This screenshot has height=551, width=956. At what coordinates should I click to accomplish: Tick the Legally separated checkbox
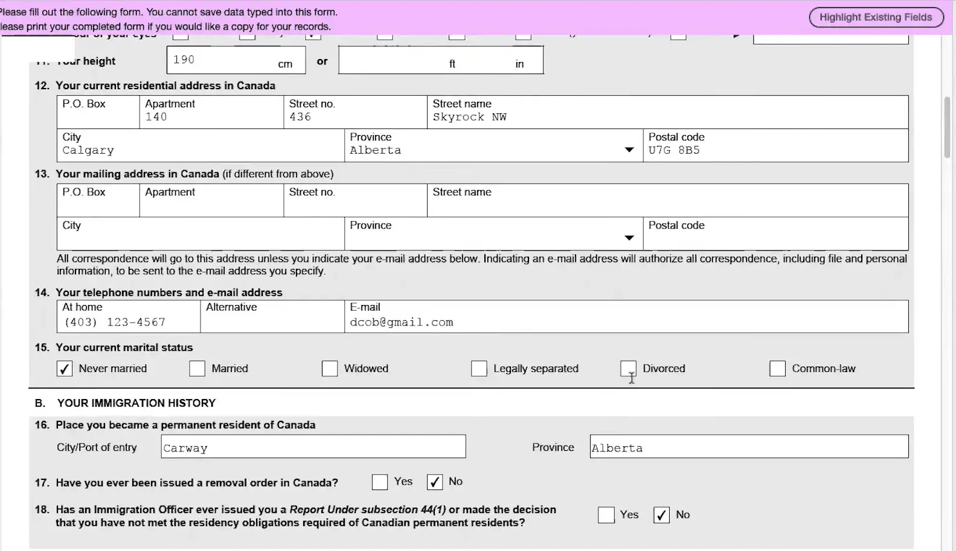tap(479, 369)
